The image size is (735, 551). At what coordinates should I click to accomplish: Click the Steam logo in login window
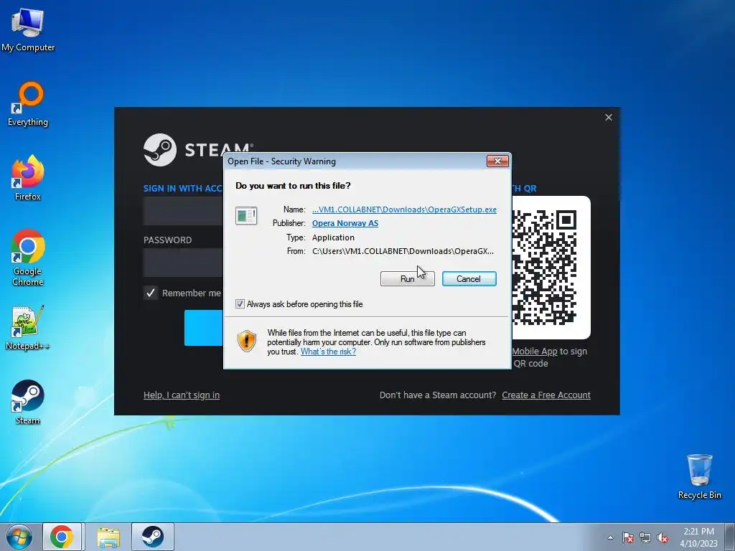coord(160,150)
